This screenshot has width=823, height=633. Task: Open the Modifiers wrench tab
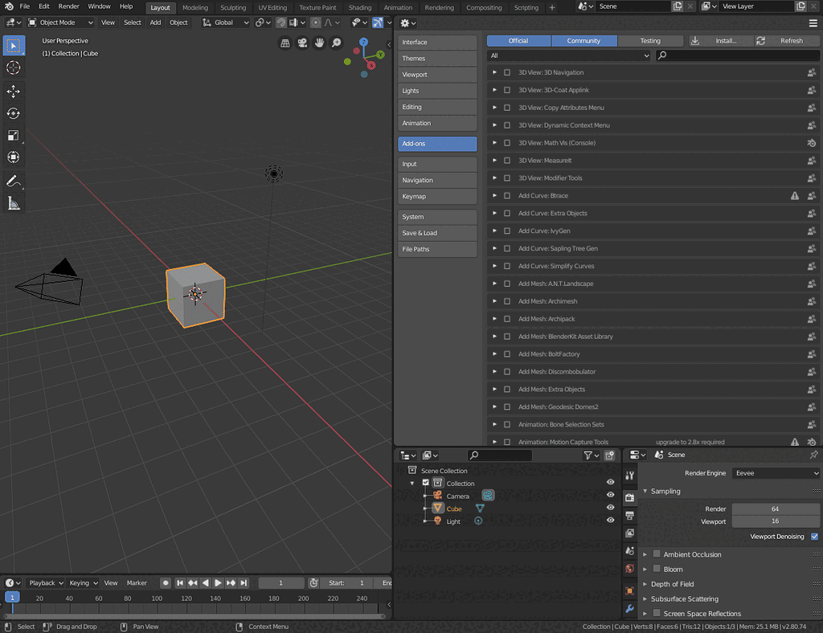pyautogui.click(x=630, y=609)
